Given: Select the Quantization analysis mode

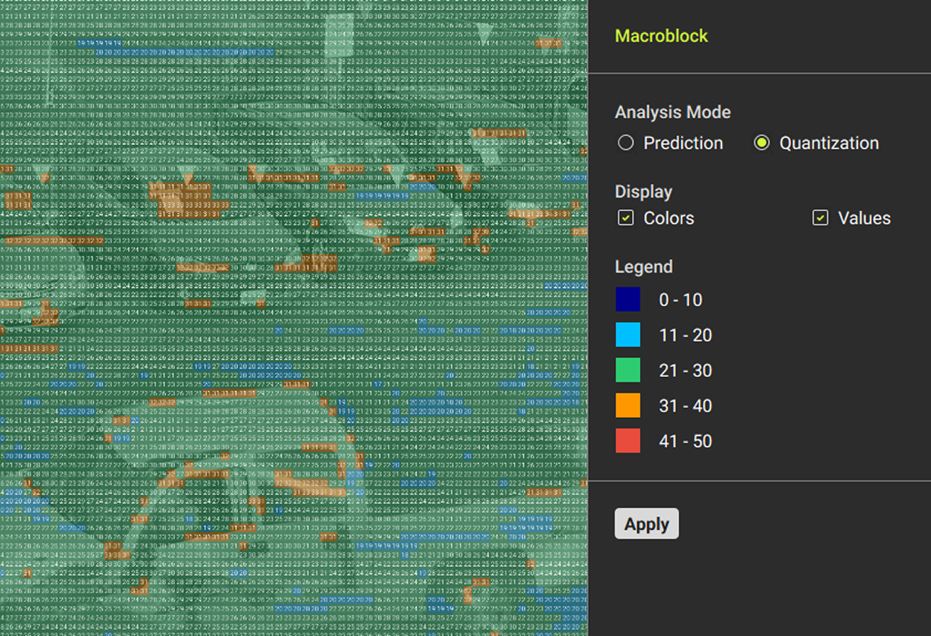Looking at the screenshot, I should (761, 143).
